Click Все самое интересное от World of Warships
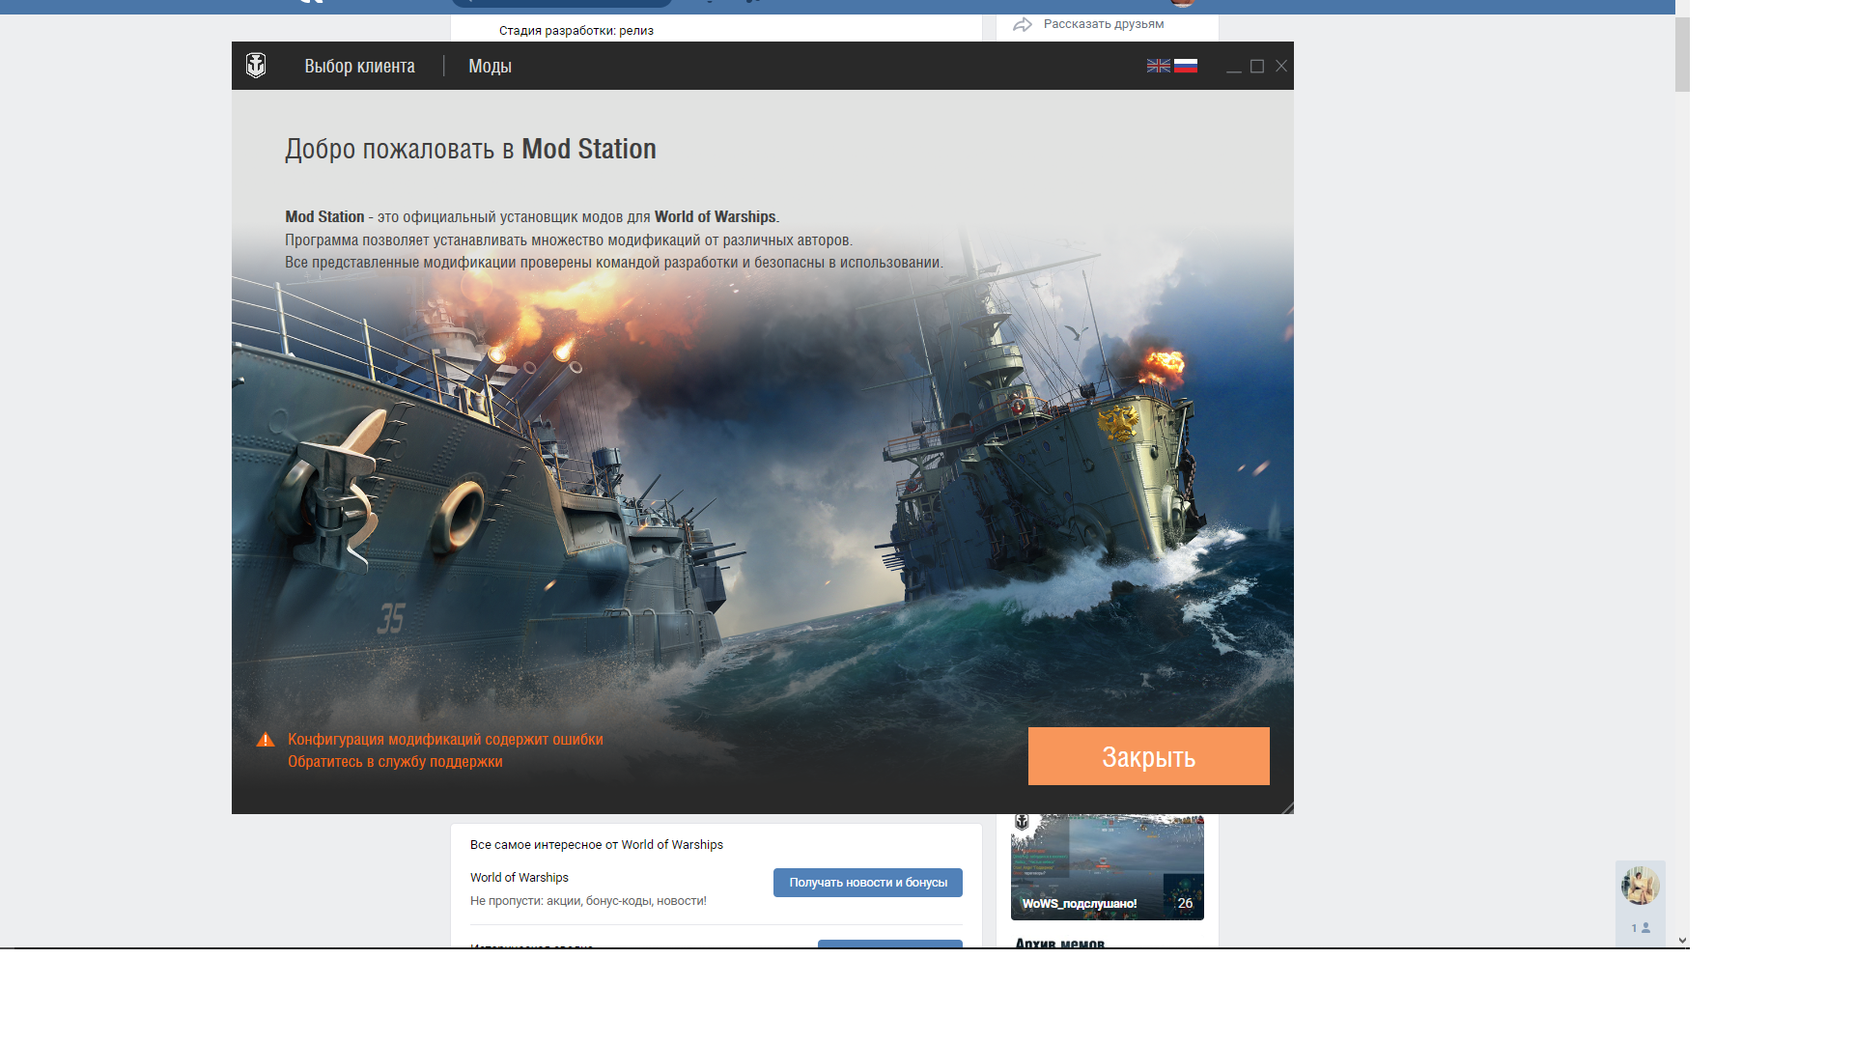Screen dimensions: 1854x1043 coord(597,845)
